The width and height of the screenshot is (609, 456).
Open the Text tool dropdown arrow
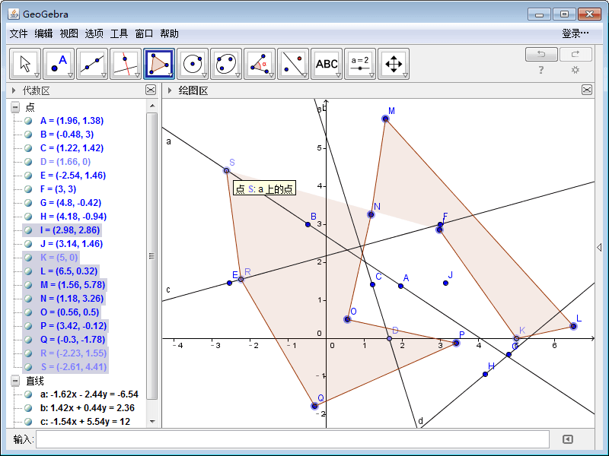338,75
